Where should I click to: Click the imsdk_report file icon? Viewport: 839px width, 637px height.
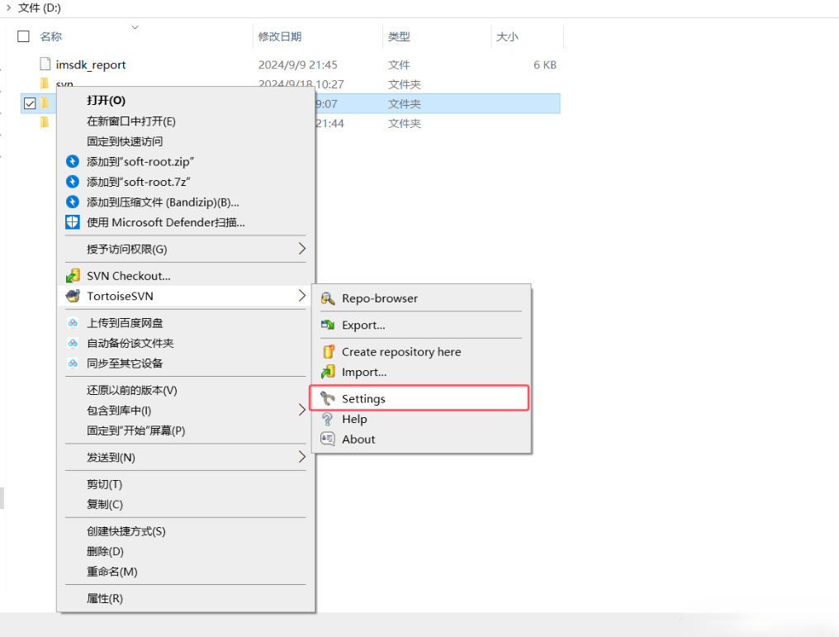[45, 64]
